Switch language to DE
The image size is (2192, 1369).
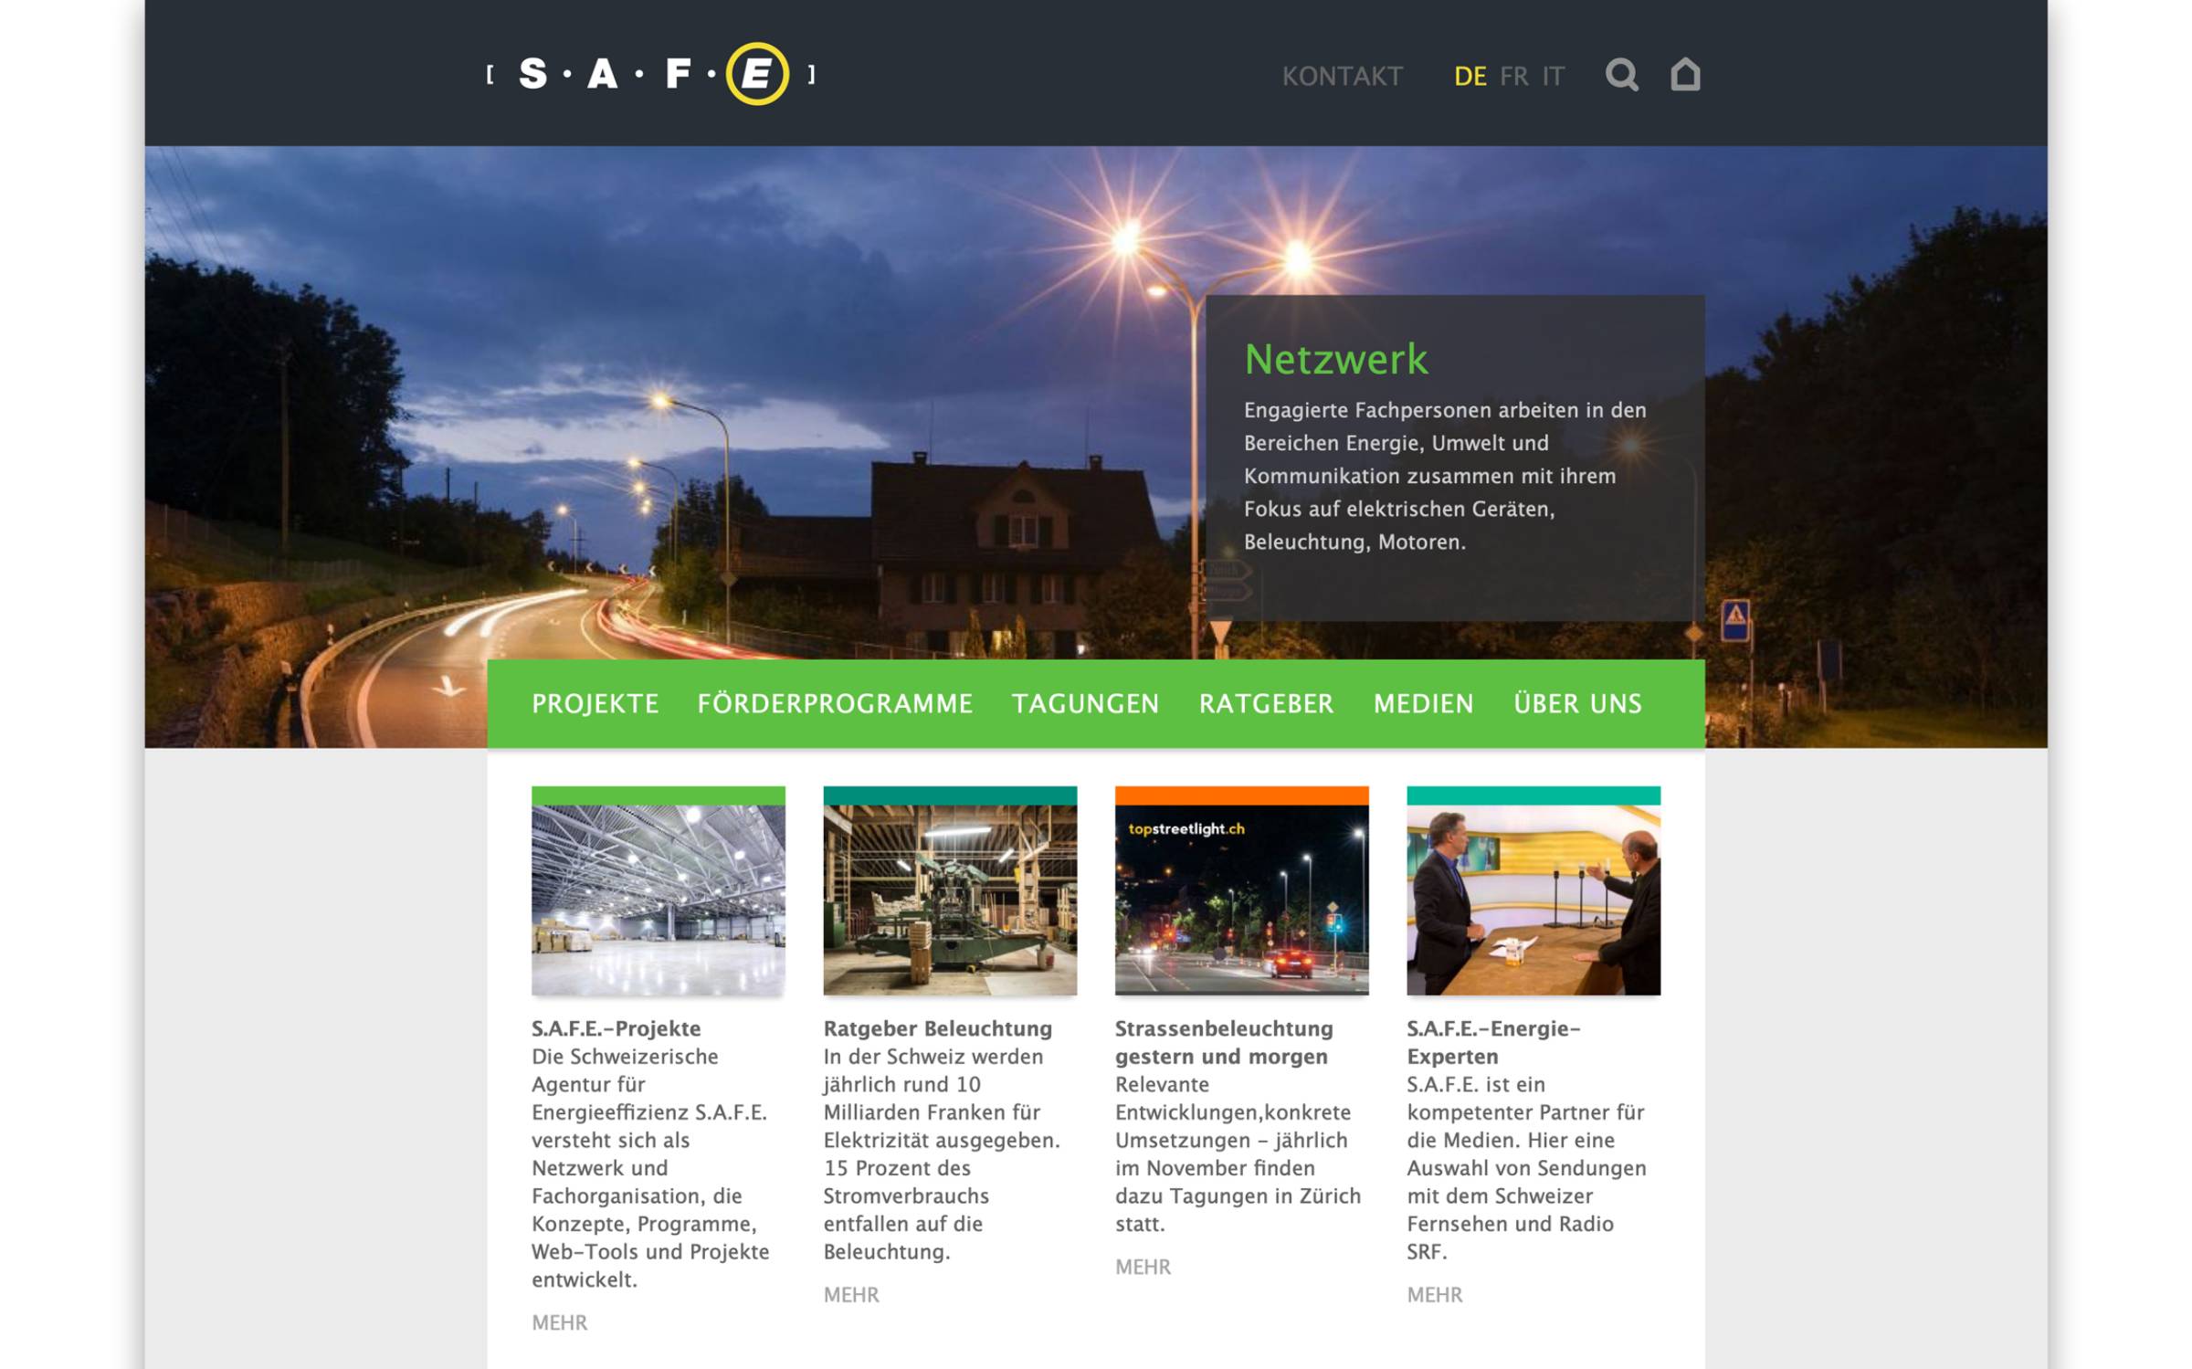(x=1470, y=76)
